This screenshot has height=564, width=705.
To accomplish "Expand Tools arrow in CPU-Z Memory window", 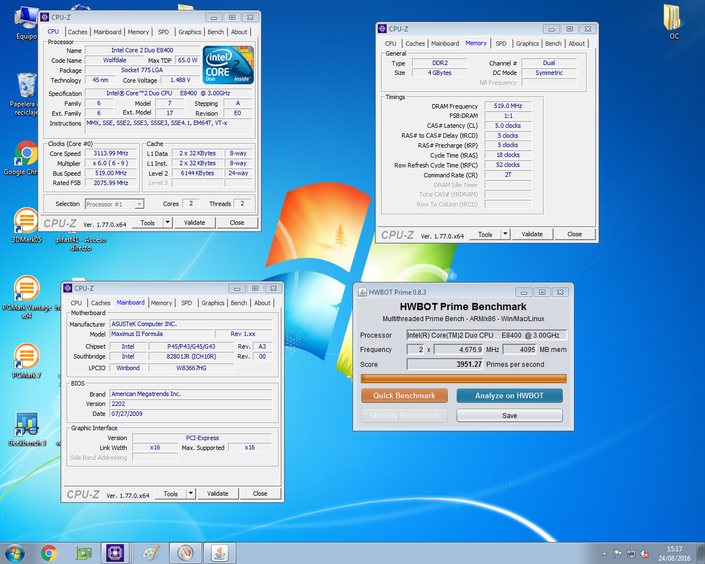I will point(505,234).
